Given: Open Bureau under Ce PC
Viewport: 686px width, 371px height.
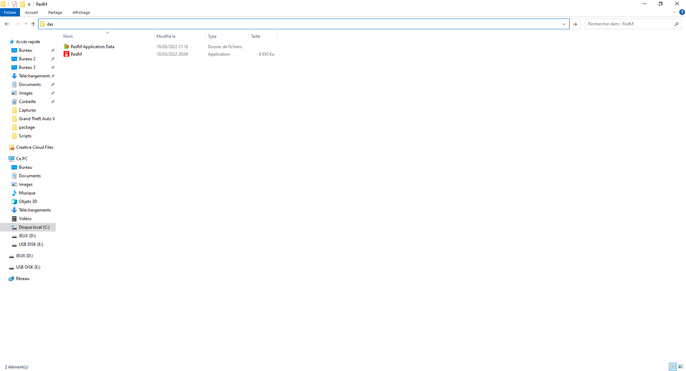Looking at the screenshot, I should (x=25, y=167).
